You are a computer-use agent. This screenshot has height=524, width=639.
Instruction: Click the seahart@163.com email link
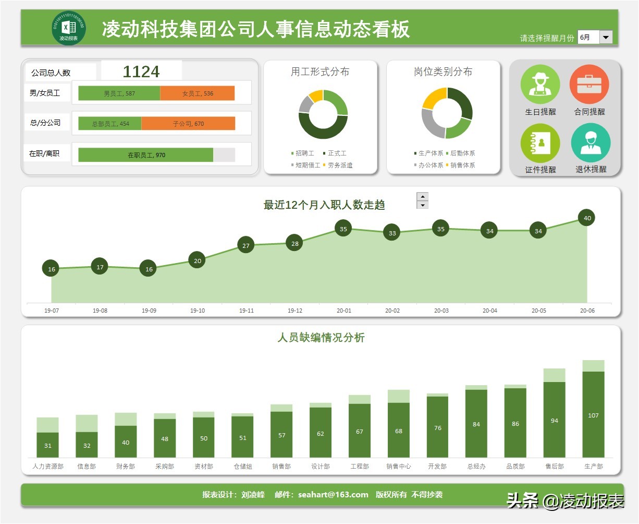(331, 495)
